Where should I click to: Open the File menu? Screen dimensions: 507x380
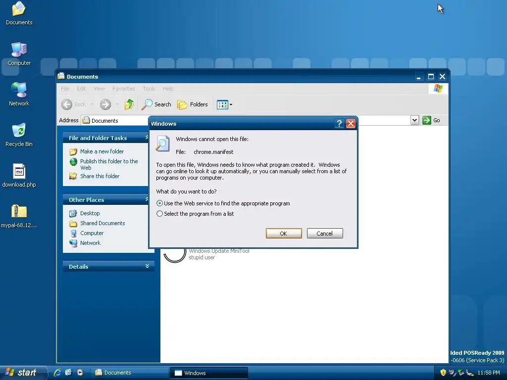pyautogui.click(x=65, y=89)
